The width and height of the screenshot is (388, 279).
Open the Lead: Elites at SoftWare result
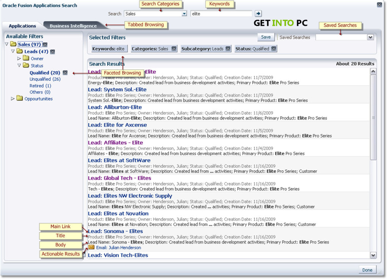pyautogui.click(x=119, y=161)
